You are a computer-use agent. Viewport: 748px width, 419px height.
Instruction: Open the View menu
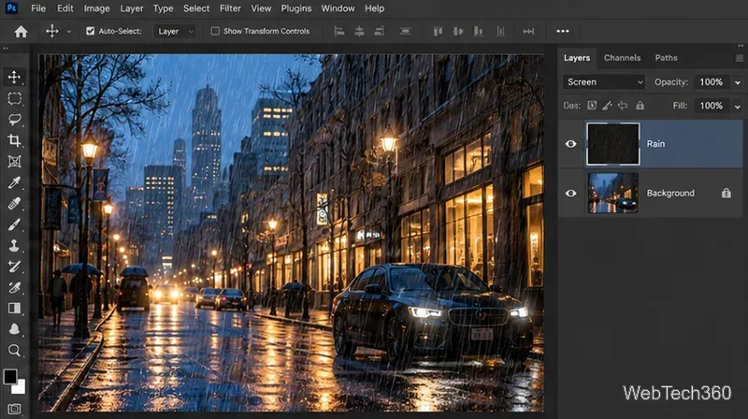click(x=261, y=8)
